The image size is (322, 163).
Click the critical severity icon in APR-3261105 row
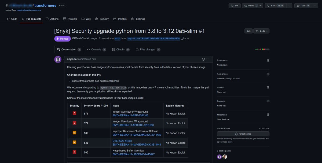point(74,113)
